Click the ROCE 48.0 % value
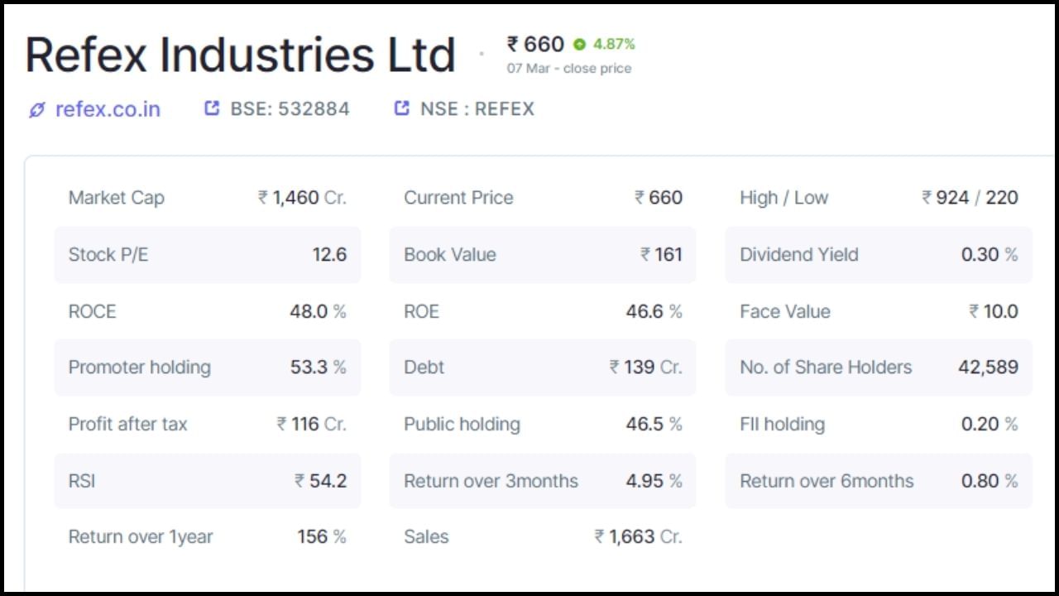Viewport: 1059px width, 596px height. tap(318, 312)
